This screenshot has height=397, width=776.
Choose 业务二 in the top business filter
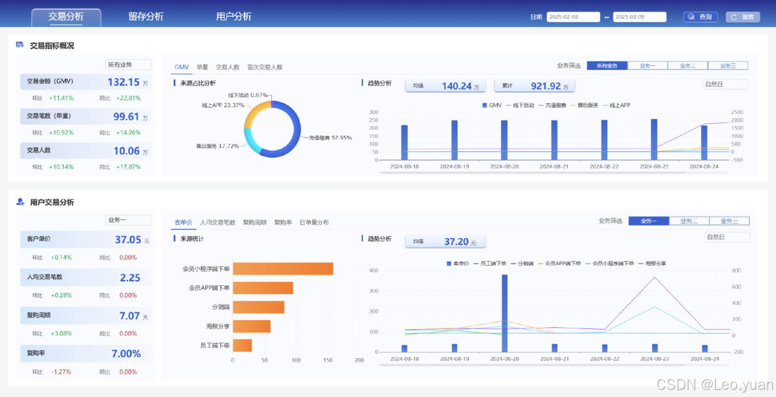687,65
